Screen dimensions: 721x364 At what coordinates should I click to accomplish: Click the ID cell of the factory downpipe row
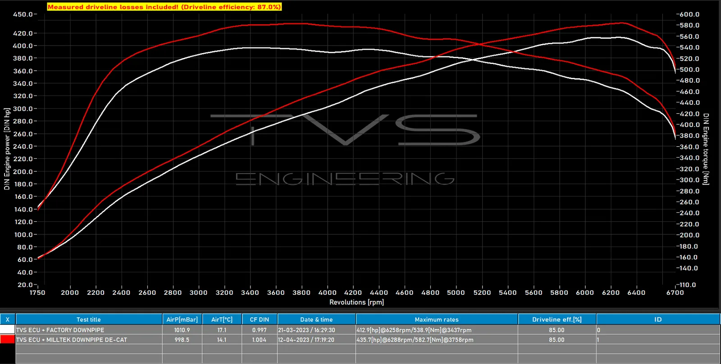click(x=658, y=330)
